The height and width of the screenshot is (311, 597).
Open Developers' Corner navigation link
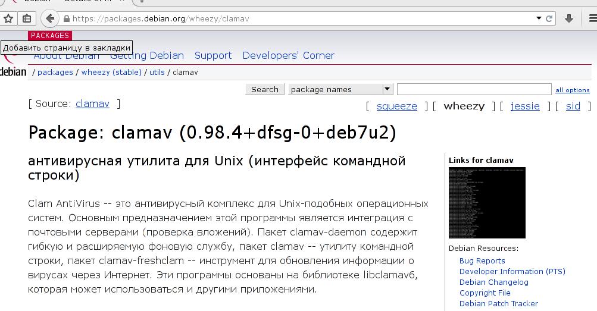[289, 55]
